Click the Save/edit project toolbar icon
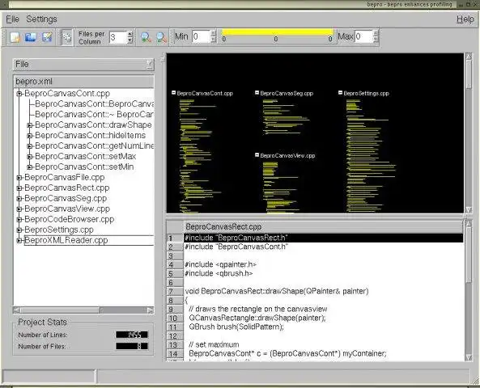The height and width of the screenshot is (388, 480). click(x=47, y=37)
